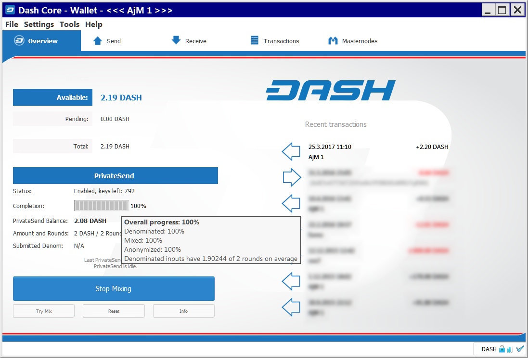Click the Dash icon in the title bar

pyautogui.click(x=10, y=10)
